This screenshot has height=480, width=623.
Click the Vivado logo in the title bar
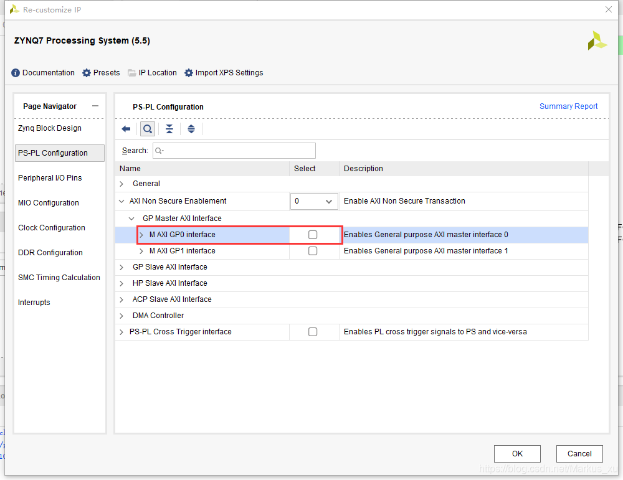[x=14, y=9]
